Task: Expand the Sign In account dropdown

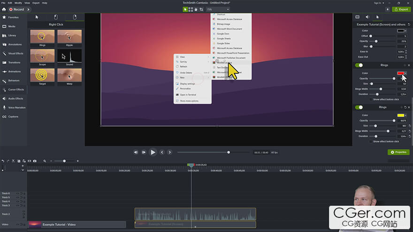Action: (x=379, y=3)
